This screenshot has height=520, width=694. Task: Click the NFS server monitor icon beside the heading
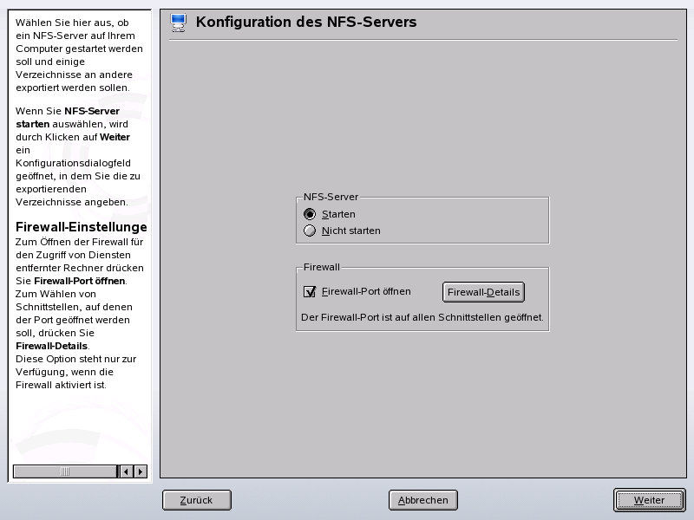(179, 22)
